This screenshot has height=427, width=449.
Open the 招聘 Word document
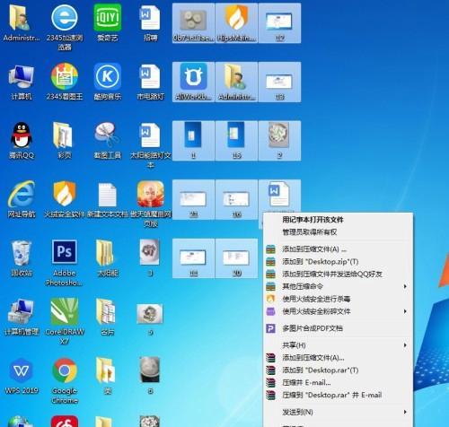tap(150, 19)
